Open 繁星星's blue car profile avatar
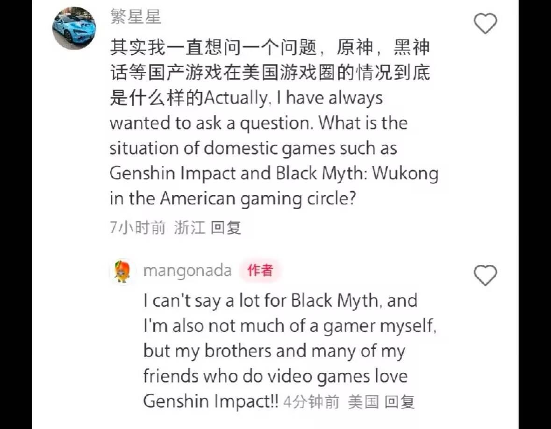The height and width of the screenshot is (429, 551). pyautogui.click(x=74, y=28)
